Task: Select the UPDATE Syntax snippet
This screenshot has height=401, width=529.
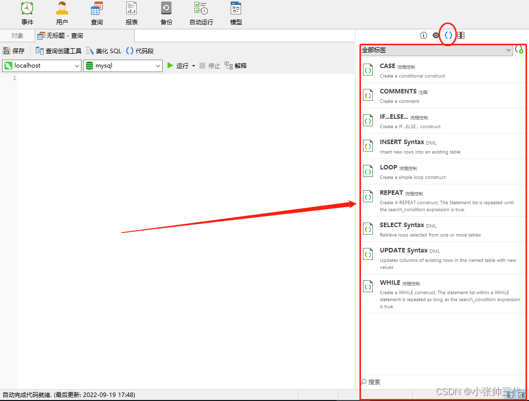Action: point(443,258)
